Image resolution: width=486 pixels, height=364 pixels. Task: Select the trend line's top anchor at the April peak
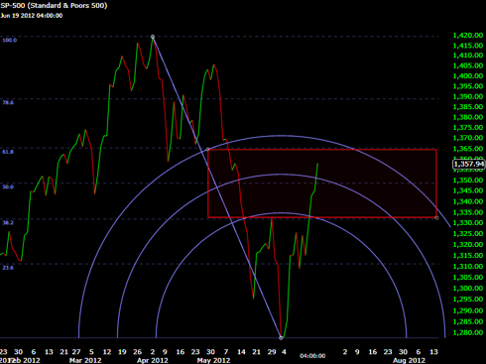click(153, 37)
